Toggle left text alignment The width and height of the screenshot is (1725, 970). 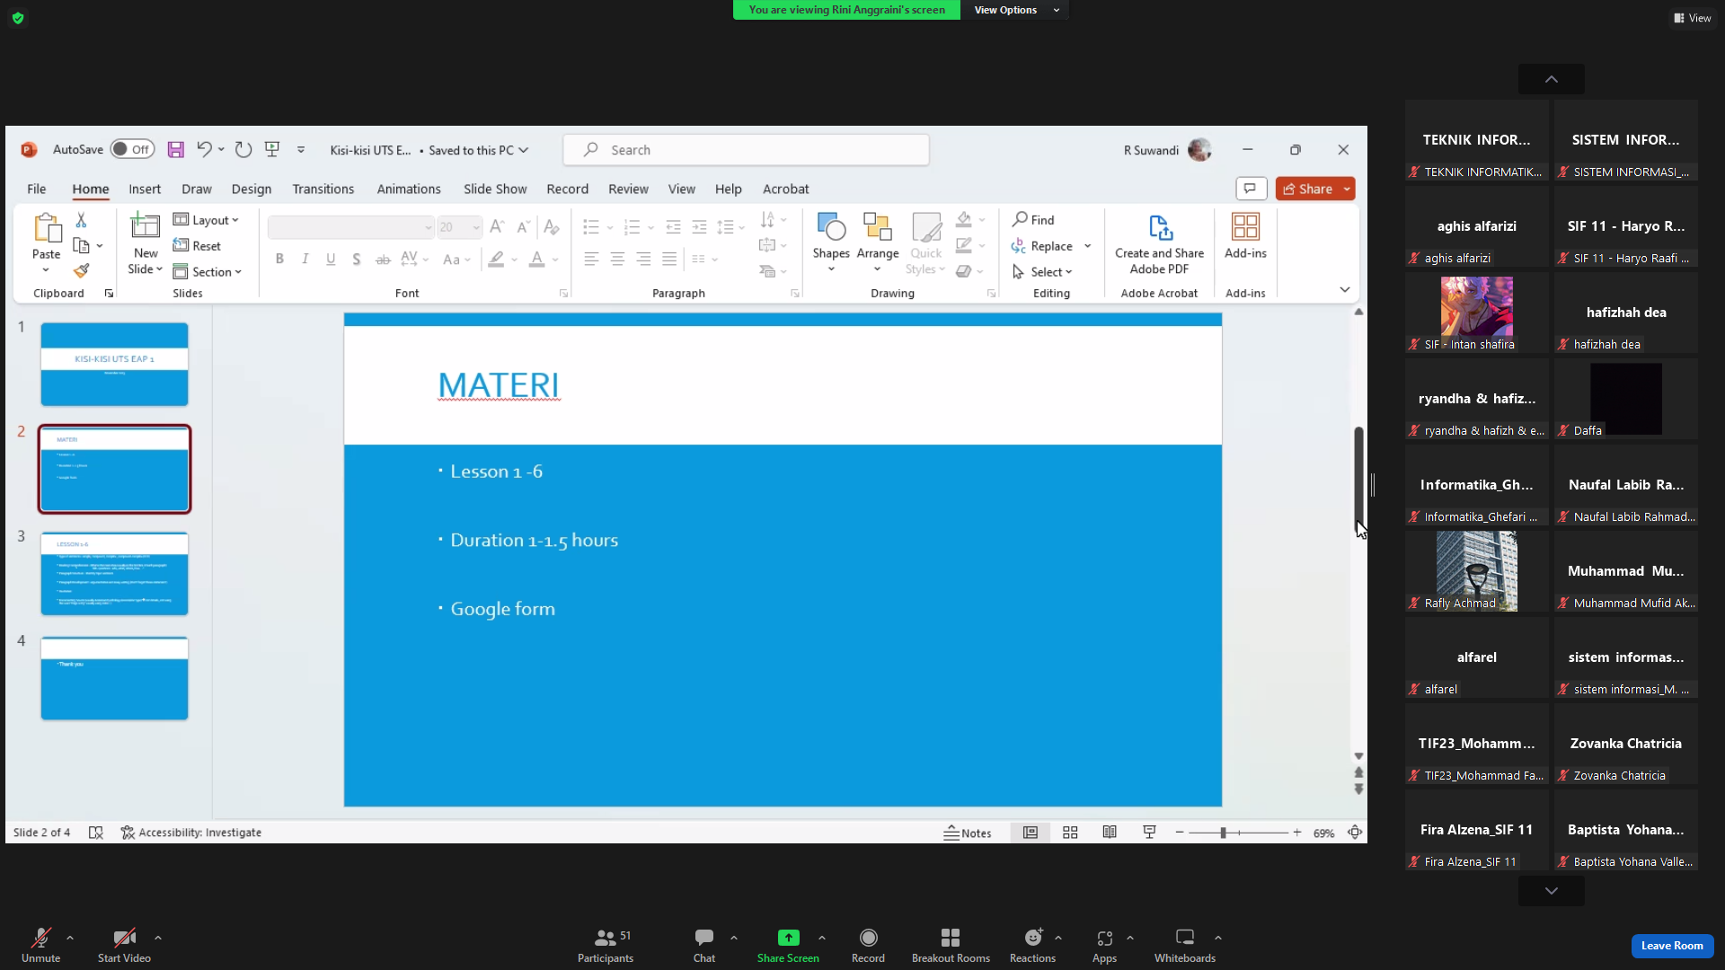point(591,260)
